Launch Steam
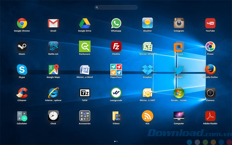232x145 pixels. click(x=22, y=46)
